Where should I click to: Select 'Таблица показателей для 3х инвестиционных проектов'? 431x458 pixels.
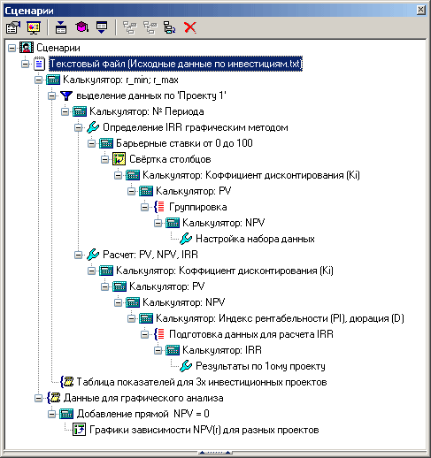pos(202,382)
